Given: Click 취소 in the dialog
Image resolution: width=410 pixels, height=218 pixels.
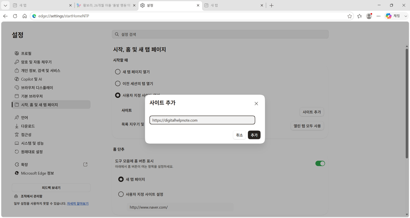Looking at the screenshot, I should [239, 135].
